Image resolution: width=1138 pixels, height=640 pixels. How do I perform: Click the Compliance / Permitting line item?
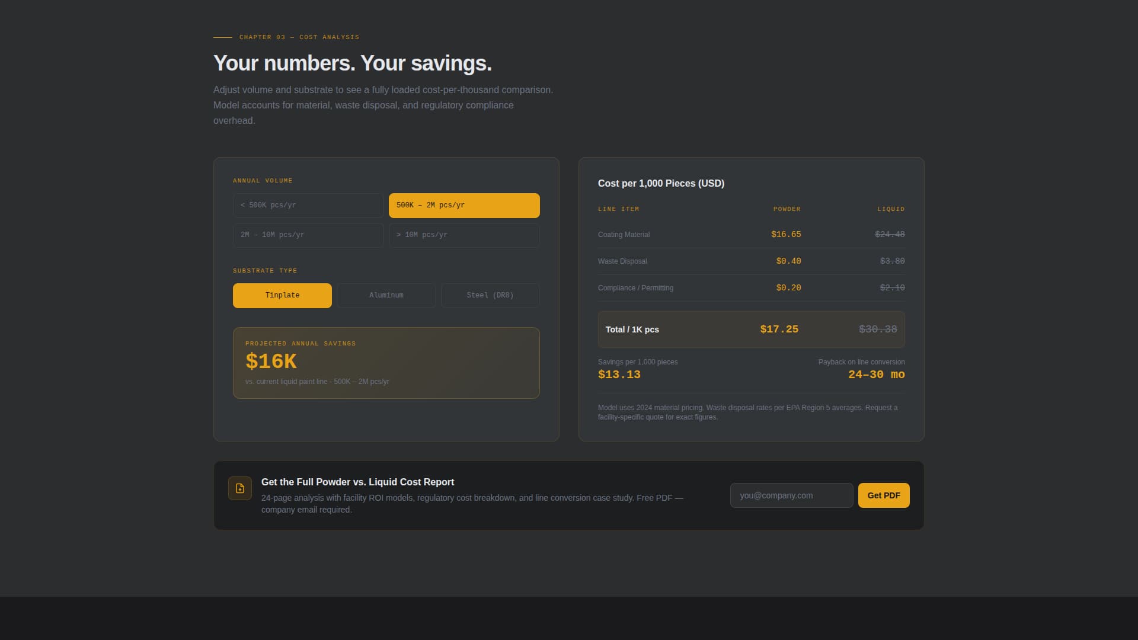tap(635, 287)
